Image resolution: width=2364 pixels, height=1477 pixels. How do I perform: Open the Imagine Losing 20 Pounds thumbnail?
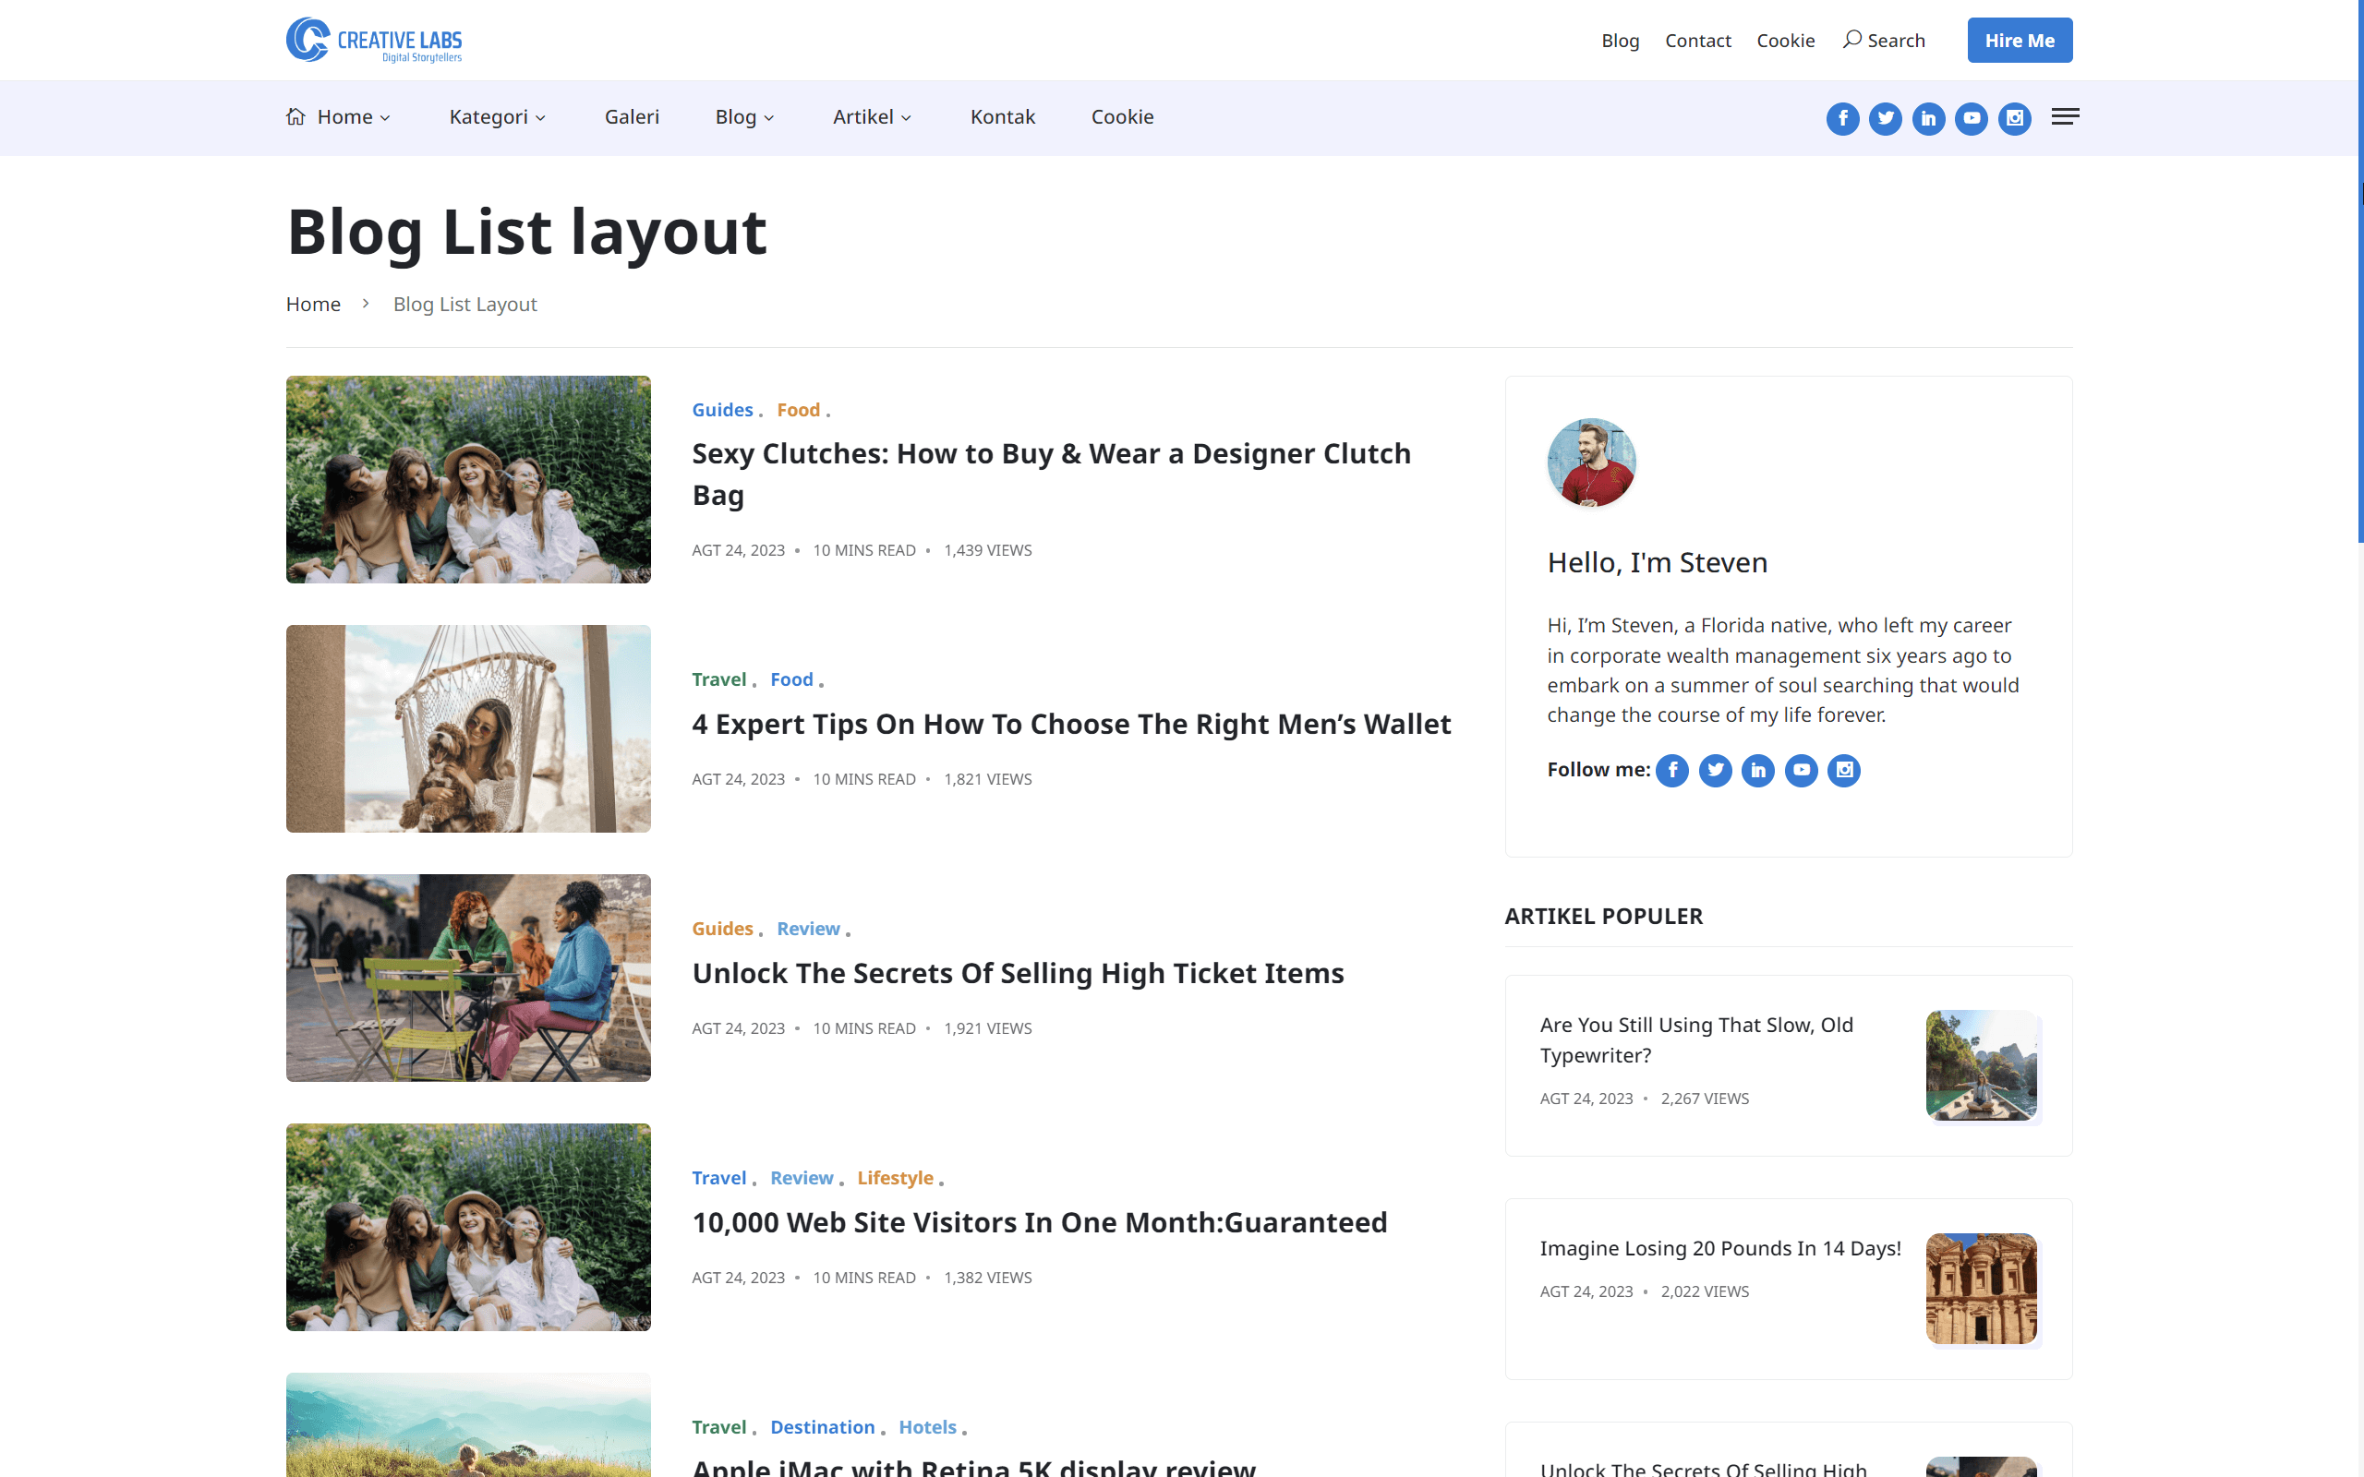[1981, 1289]
